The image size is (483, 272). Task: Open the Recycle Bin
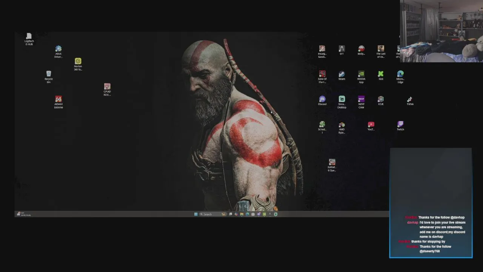click(x=48, y=77)
